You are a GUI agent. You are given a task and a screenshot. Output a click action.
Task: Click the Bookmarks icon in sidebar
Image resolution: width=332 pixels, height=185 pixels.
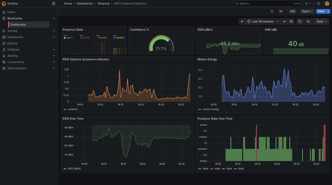pos(4,18)
